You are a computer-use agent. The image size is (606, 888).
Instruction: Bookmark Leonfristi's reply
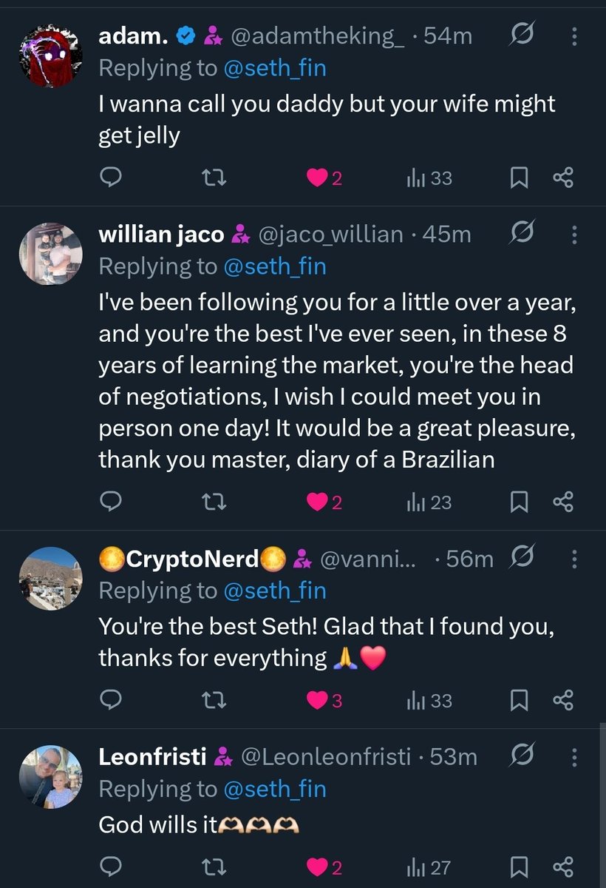520,866
